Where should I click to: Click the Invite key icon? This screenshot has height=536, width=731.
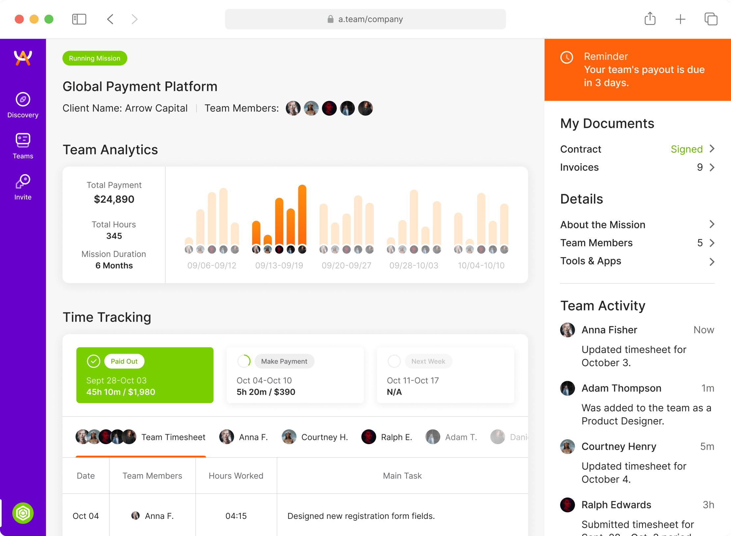(x=23, y=181)
